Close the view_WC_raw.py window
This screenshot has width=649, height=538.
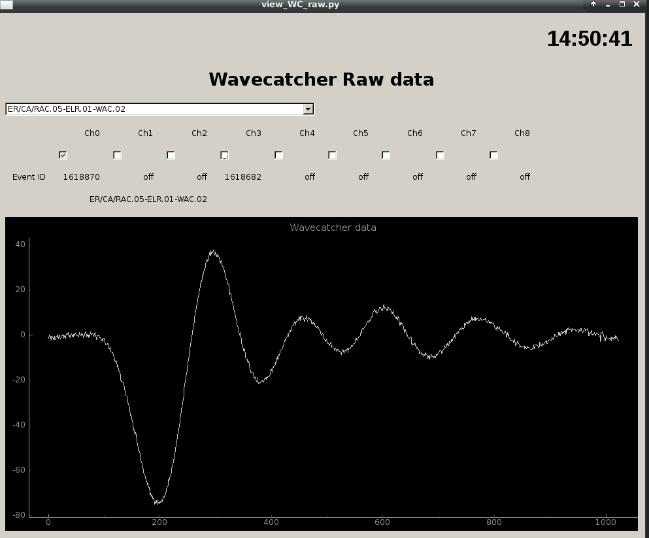click(x=637, y=5)
